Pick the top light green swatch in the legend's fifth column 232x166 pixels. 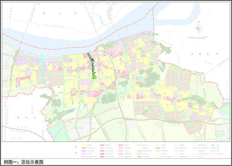(158, 145)
